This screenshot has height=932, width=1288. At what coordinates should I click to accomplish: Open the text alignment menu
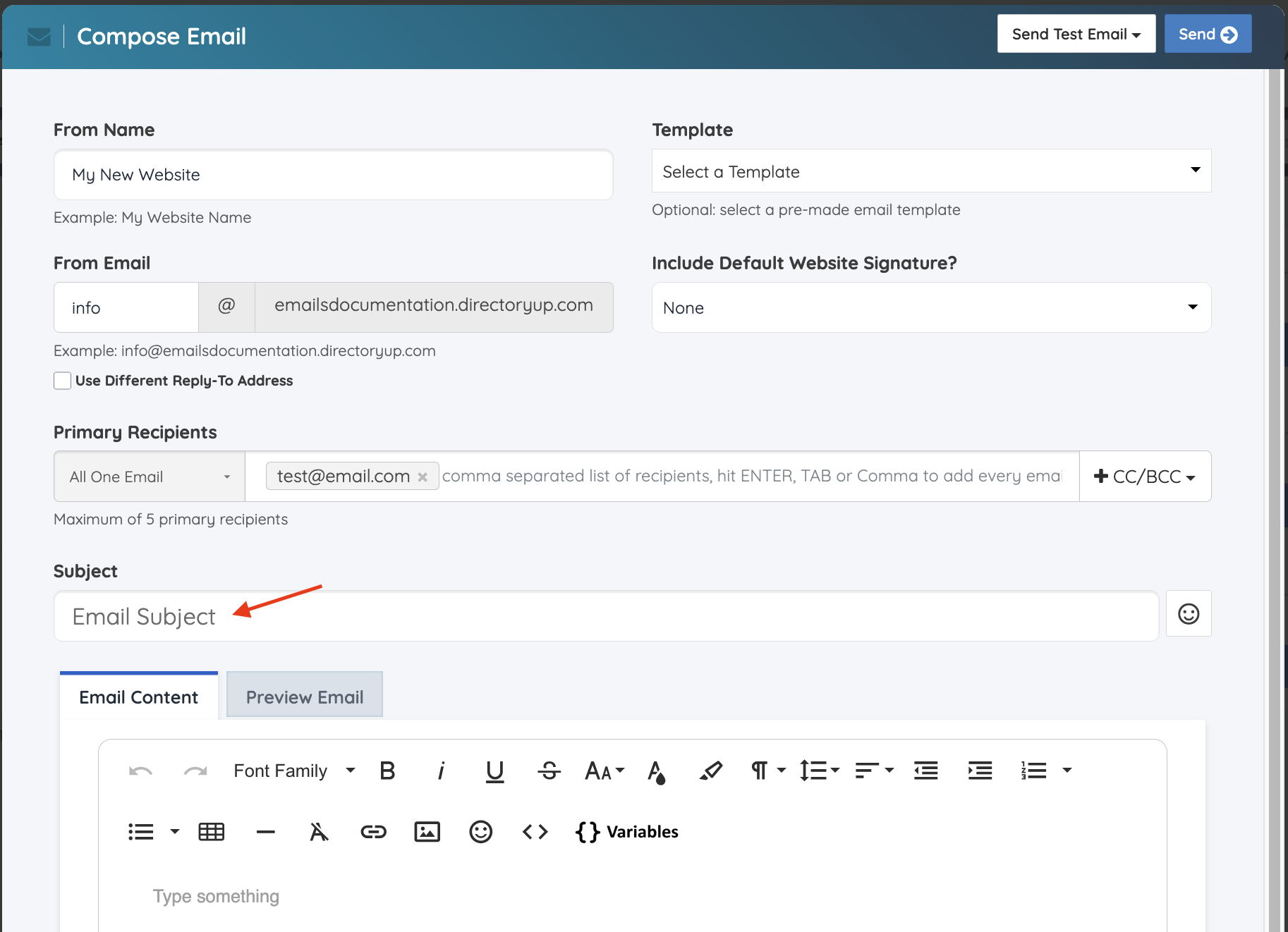(x=875, y=771)
